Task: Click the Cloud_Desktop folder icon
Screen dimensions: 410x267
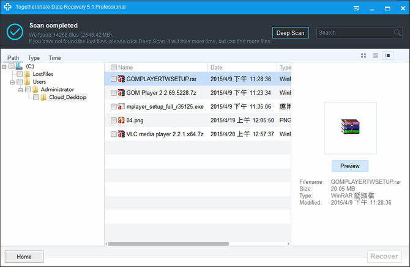Action: click(x=43, y=97)
